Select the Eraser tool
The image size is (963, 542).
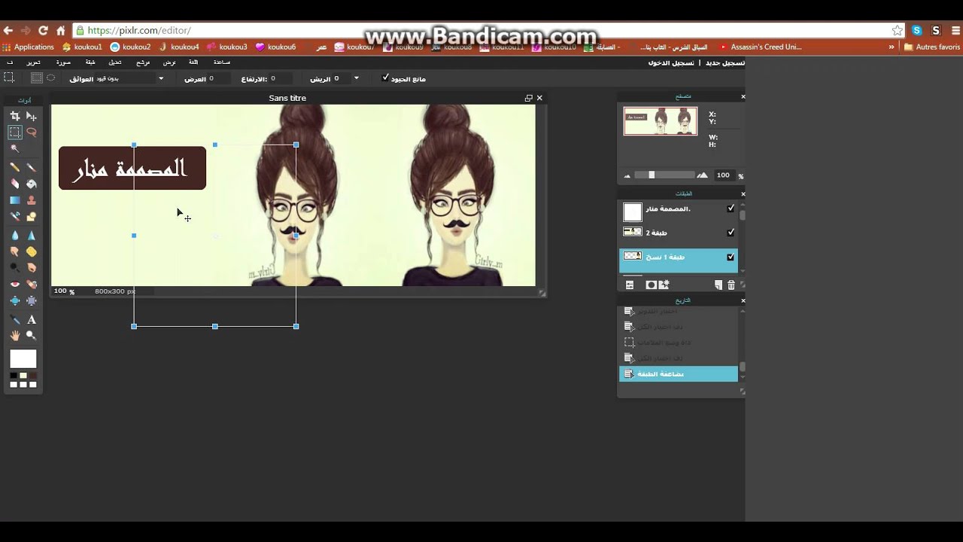pos(14,184)
